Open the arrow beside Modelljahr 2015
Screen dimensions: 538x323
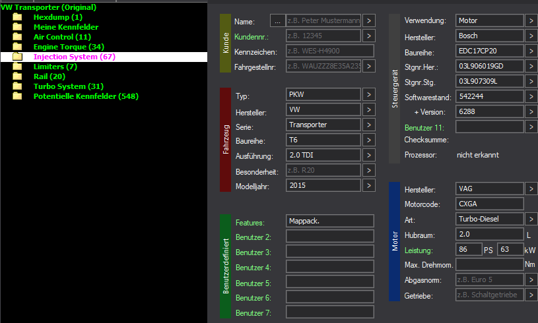pos(369,185)
